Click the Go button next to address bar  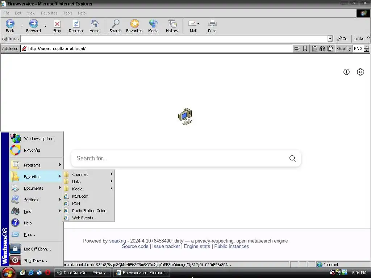(342, 38)
